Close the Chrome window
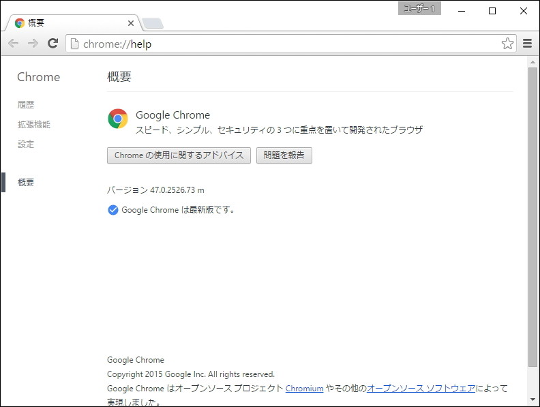 coord(524,11)
